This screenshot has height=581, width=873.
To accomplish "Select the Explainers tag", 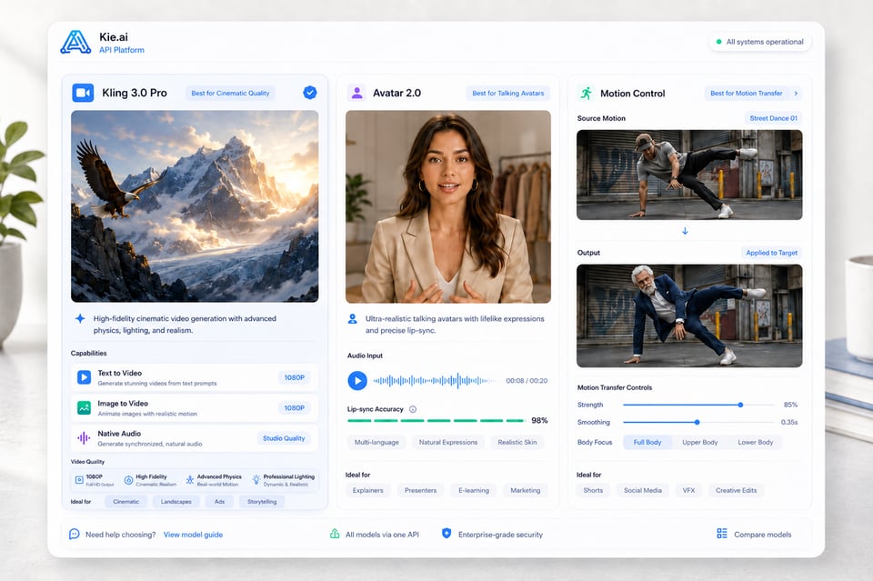I will [x=368, y=490].
